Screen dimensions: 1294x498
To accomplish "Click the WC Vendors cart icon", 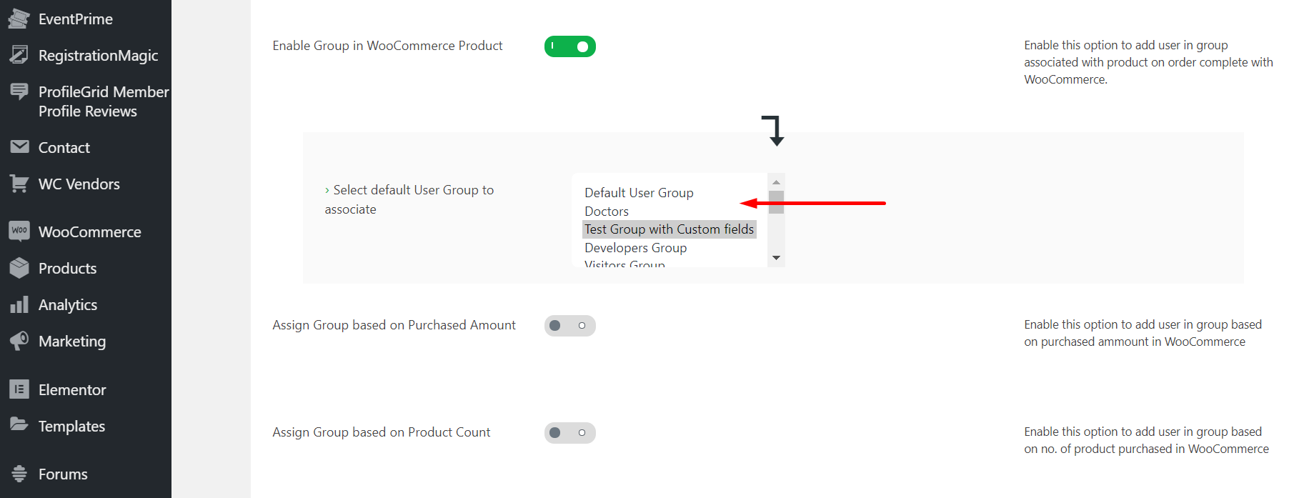I will [x=19, y=184].
